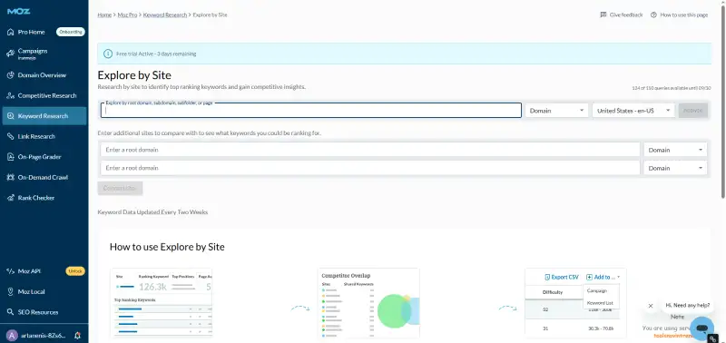
Task: Click the Moz Local pin icon
Action: click(11, 291)
